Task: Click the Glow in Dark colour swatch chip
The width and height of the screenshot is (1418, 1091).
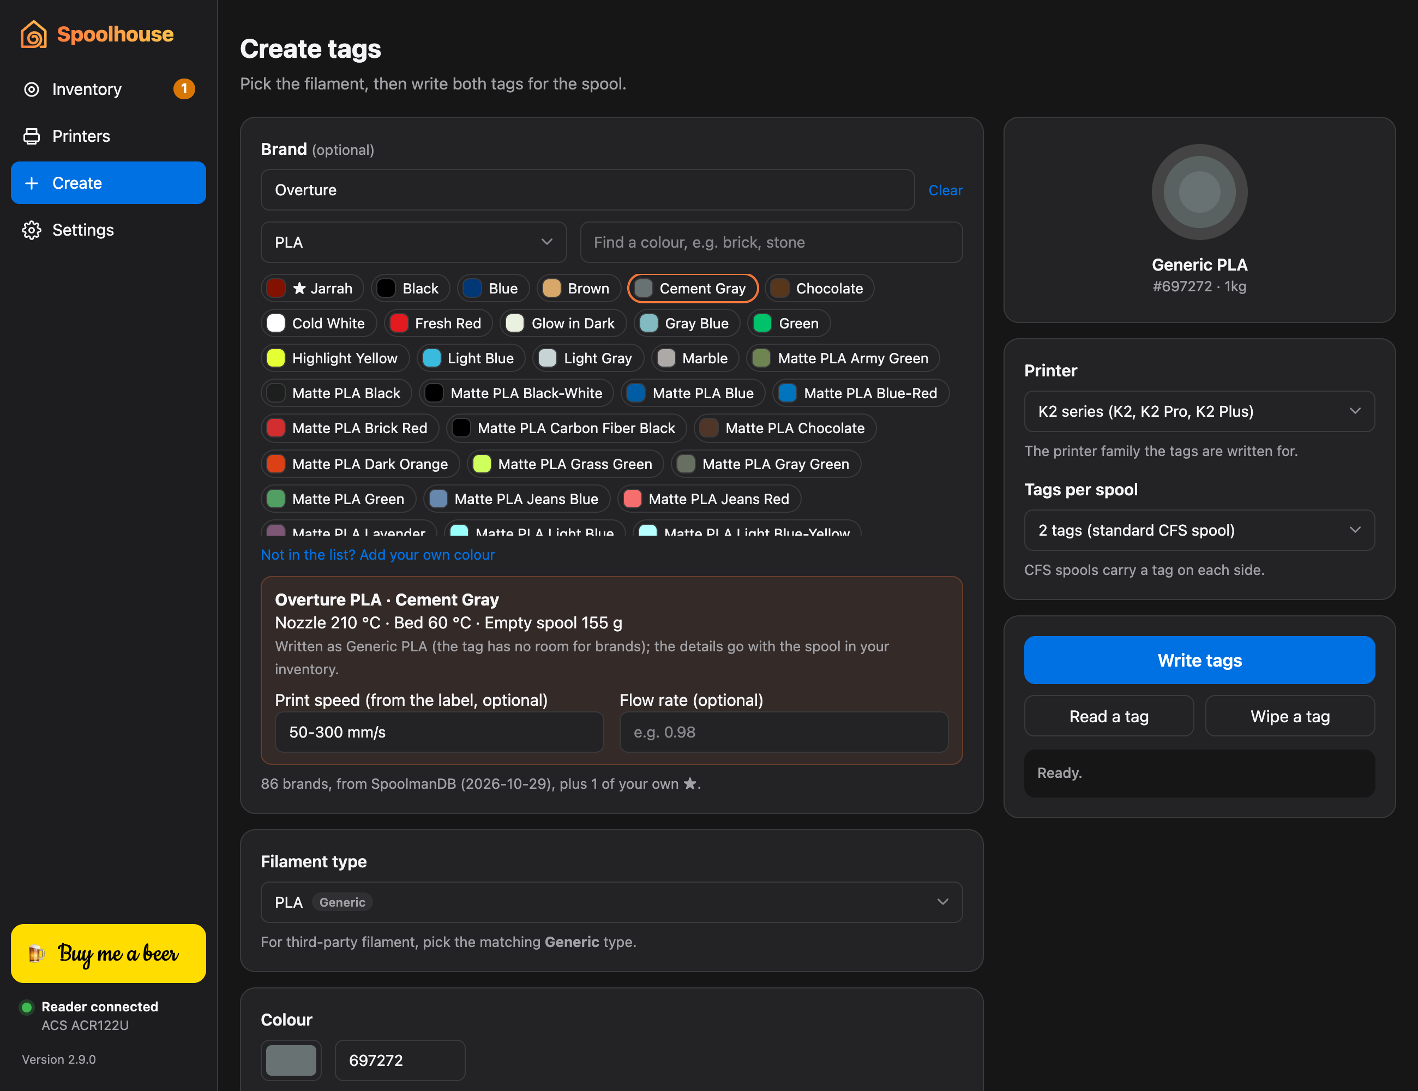Action: click(563, 323)
